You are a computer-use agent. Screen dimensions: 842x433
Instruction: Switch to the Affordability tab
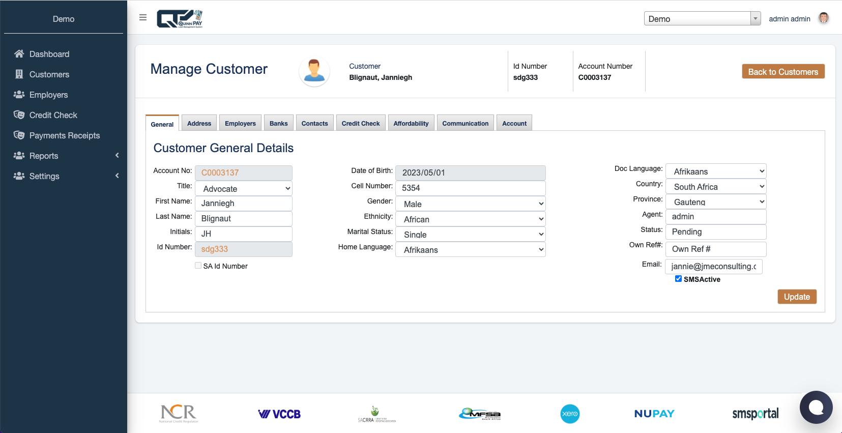coord(411,123)
